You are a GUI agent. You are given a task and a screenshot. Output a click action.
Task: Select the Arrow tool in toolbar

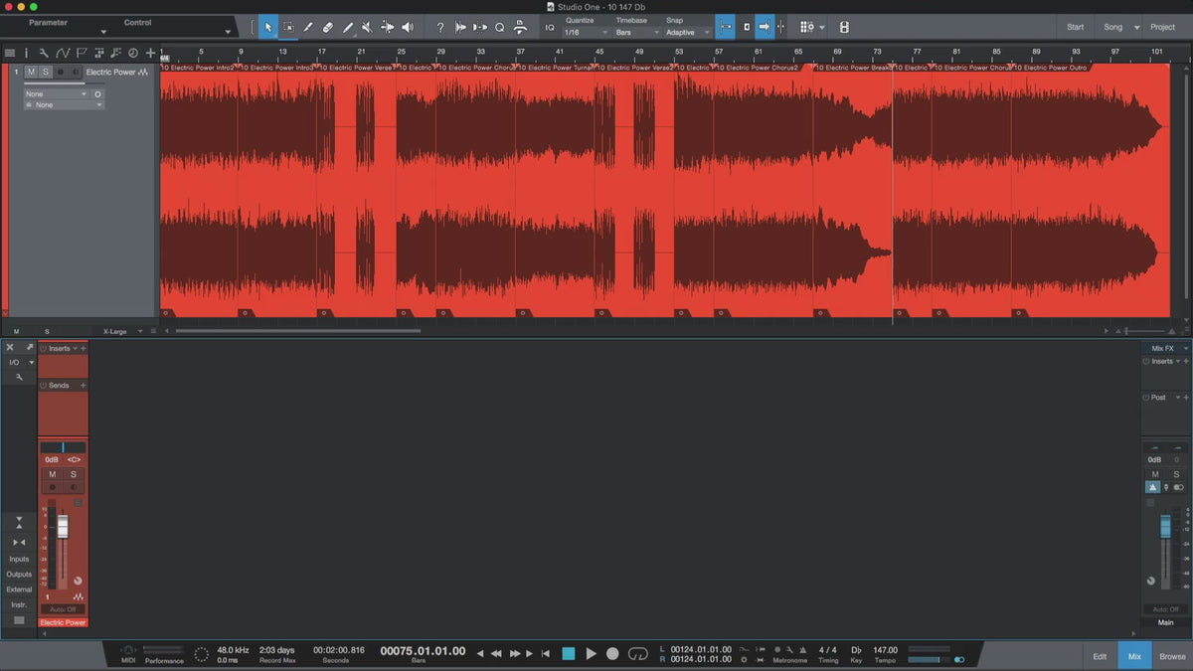(267, 27)
